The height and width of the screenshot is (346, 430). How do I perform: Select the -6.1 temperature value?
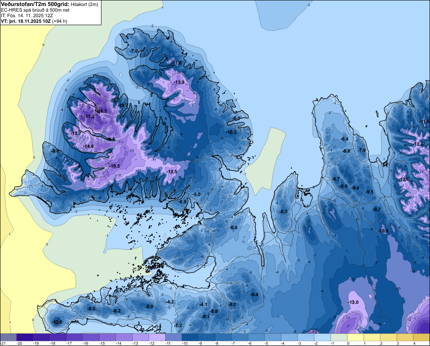coord(236,119)
